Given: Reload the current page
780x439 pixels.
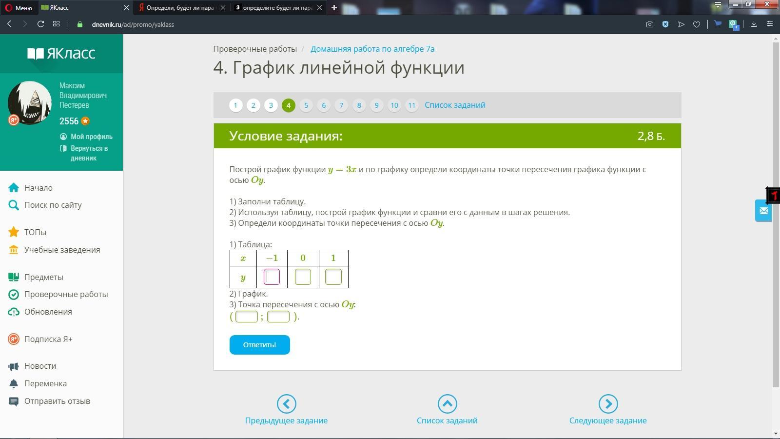Looking at the screenshot, I should pyautogui.click(x=41, y=24).
